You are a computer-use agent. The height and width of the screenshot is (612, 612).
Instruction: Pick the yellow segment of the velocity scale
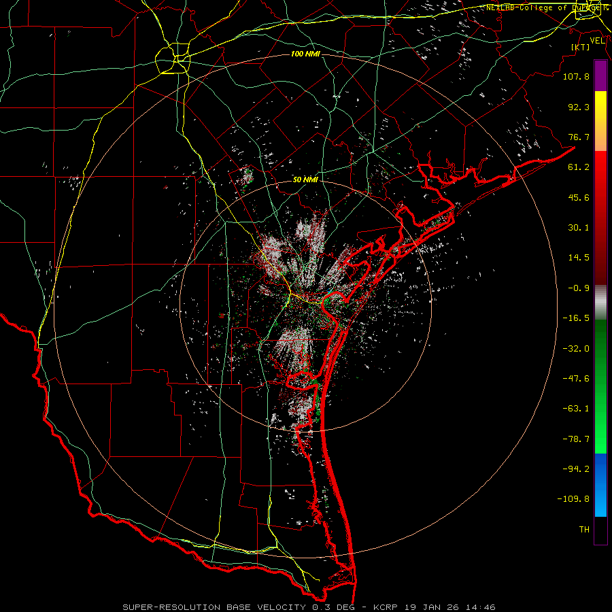tap(600, 121)
